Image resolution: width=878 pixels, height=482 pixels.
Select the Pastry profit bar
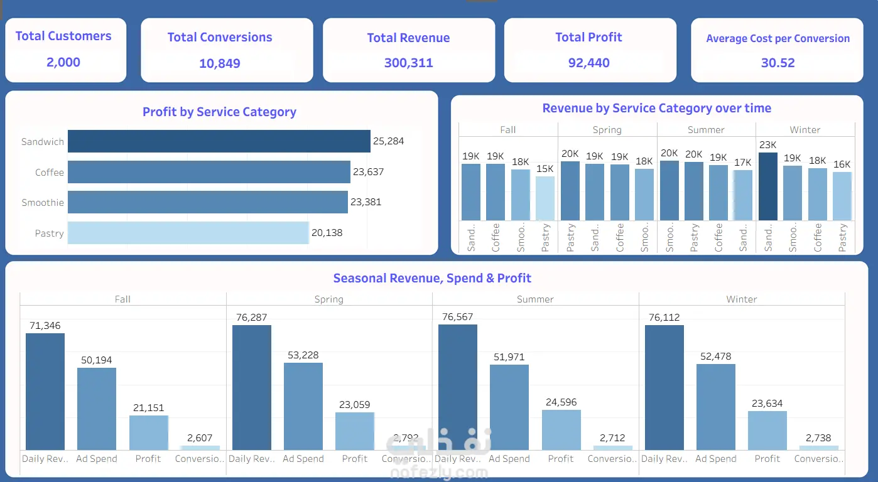click(188, 233)
